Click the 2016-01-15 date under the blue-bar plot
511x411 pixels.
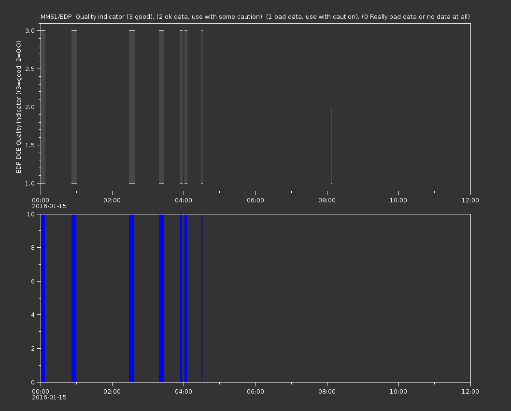[x=49, y=397]
